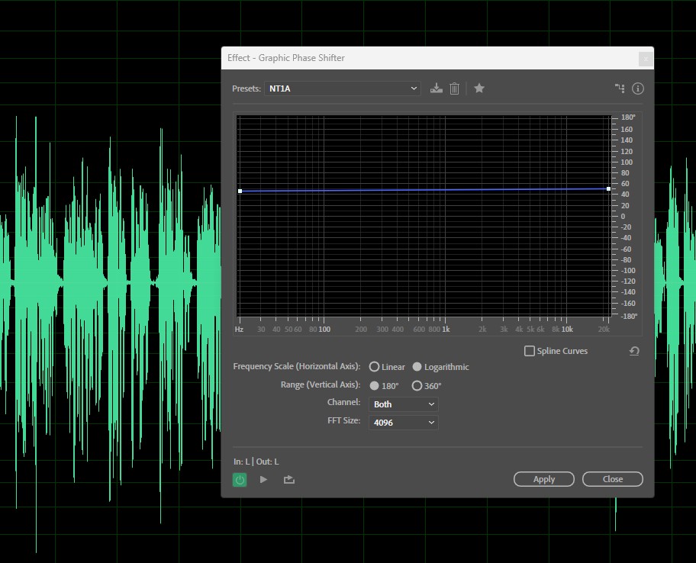Image resolution: width=696 pixels, height=563 pixels.
Task: Choose the 360° vertical range
Action: click(417, 386)
